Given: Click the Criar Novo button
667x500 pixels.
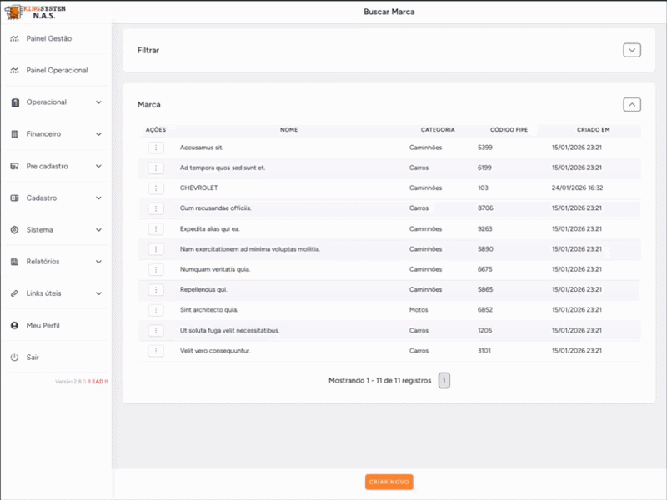Looking at the screenshot, I should 389,482.
